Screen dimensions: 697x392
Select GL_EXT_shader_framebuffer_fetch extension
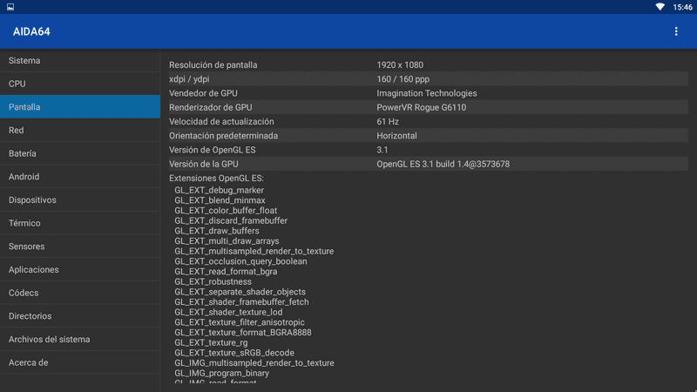click(x=241, y=302)
